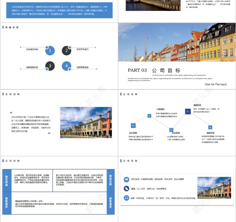This screenshot has height=222, width=236.
Task: Click the 发展历程 slide heading
Action: pos(12,27)
